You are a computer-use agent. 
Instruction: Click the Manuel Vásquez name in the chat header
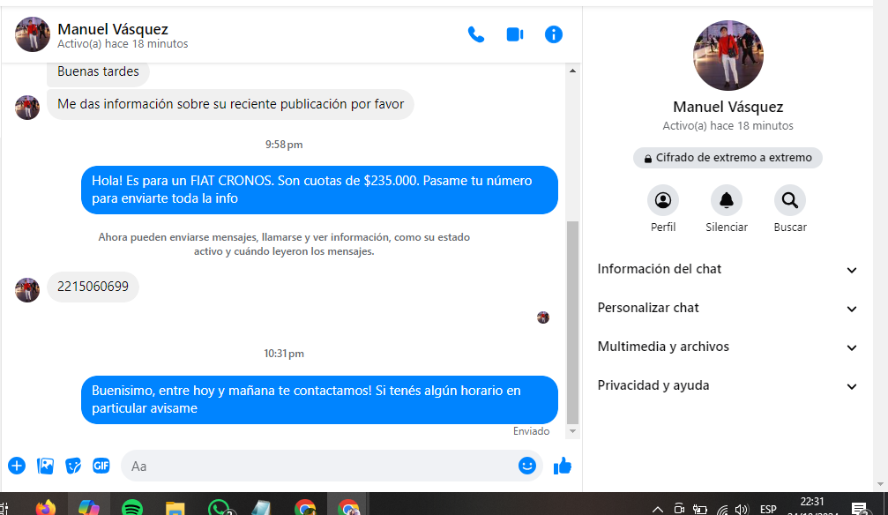pyautogui.click(x=112, y=29)
